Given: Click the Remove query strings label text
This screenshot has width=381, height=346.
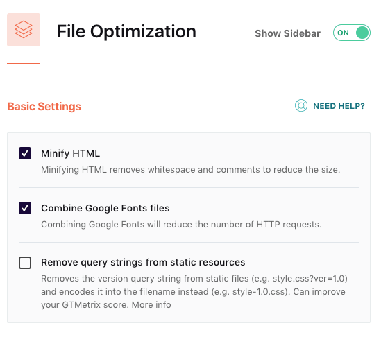Looking at the screenshot, I should [x=143, y=263].
